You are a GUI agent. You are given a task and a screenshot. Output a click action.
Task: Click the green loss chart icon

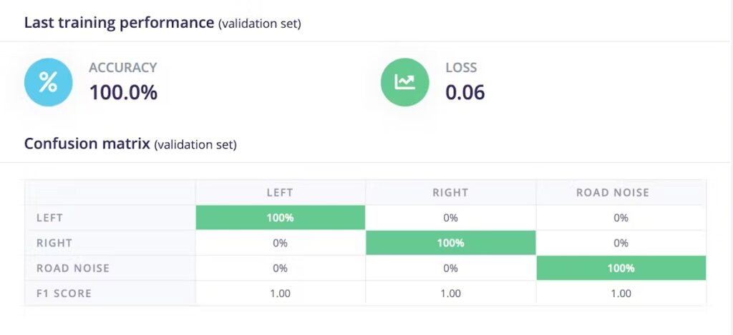coord(404,82)
